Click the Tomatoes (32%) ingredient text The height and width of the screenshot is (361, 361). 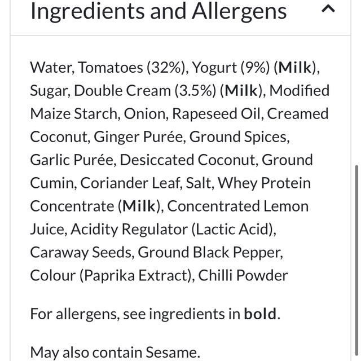coord(132,68)
